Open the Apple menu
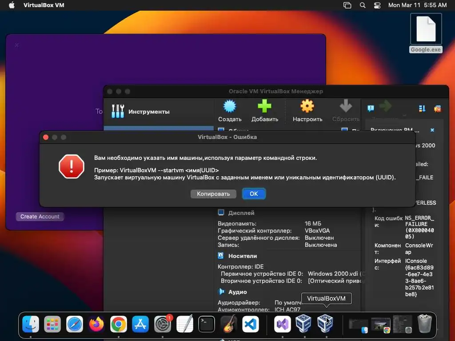Image resolution: width=455 pixels, height=341 pixels. 12,5
